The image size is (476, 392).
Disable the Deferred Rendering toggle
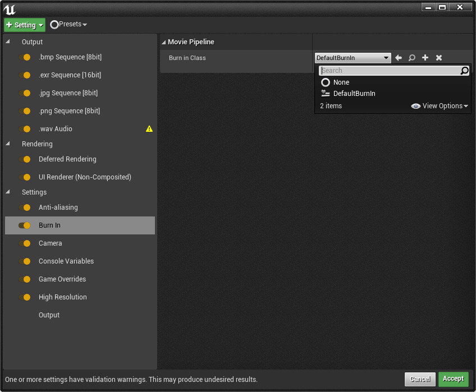point(25,159)
